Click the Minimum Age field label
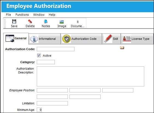The image size is (154, 113). click(26, 110)
